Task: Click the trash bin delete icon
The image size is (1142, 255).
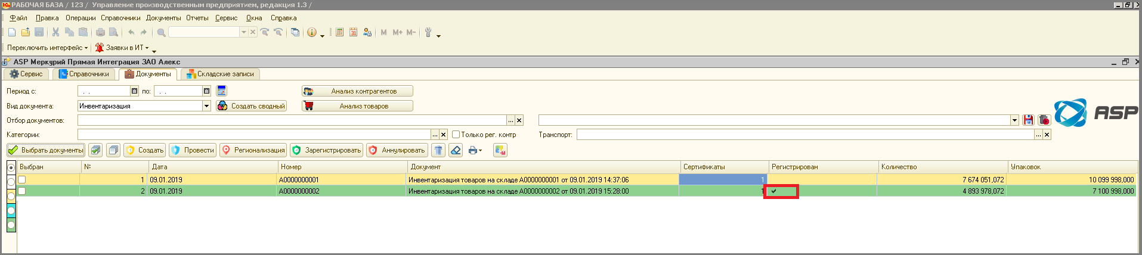Action: point(438,150)
